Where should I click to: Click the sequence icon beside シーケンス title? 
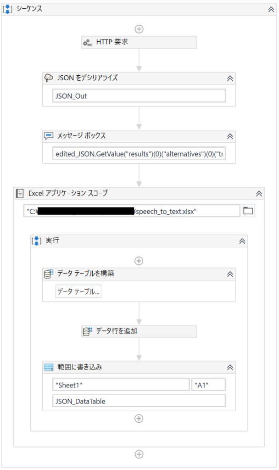(7, 9)
